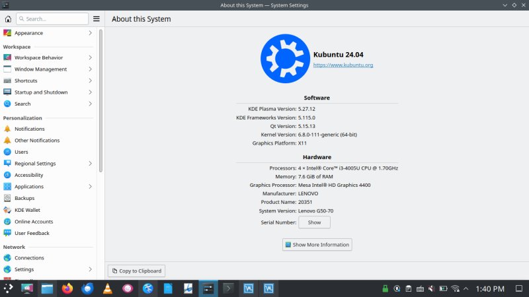529x297 pixels.
Task: Click the "Kubuntu 24.04" heading text
Action: coord(339,55)
